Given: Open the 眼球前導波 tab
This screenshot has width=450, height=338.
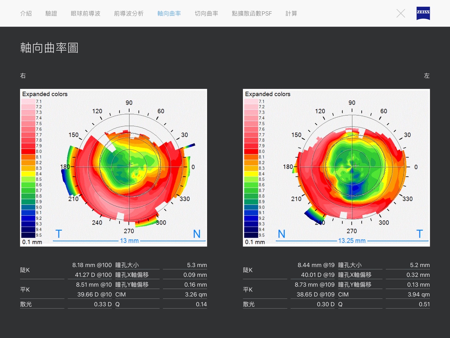Looking at the screenshot, I should click(85, 13).
